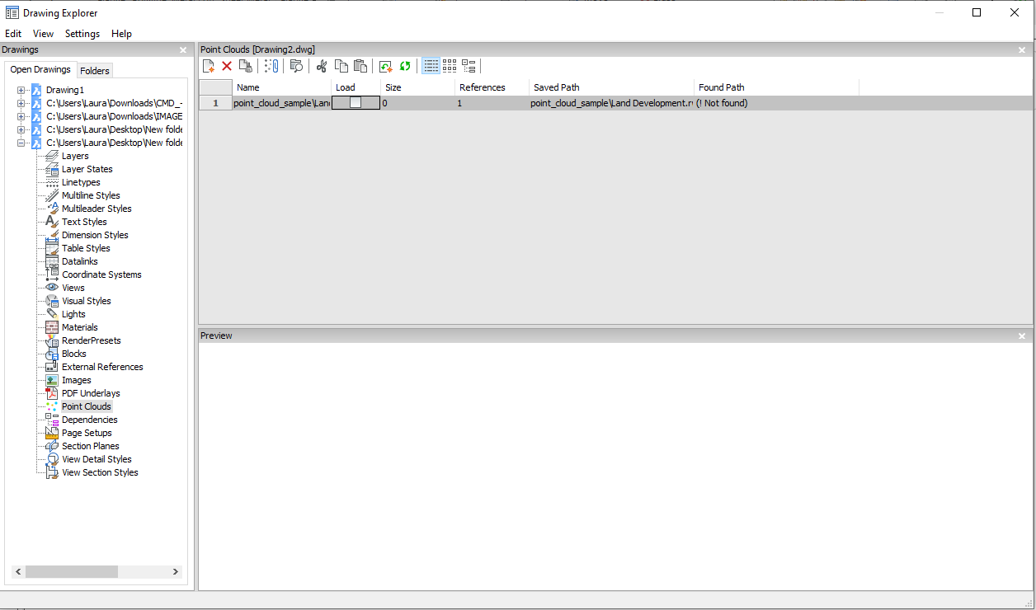Click the Paste clipboard icon

click(x=360, y=66)
